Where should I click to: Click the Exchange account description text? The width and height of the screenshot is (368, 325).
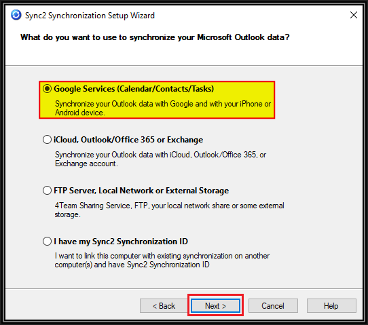(x=160, y=159)
